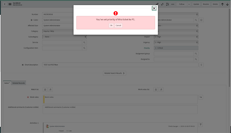Image resolution: width=231 pixels, height=133 pixels.
Task: Click Cancel in the priority dialog
Action: (118, 26)
